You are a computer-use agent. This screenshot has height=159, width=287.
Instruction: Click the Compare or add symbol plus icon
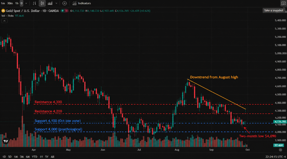pos(64,3)
